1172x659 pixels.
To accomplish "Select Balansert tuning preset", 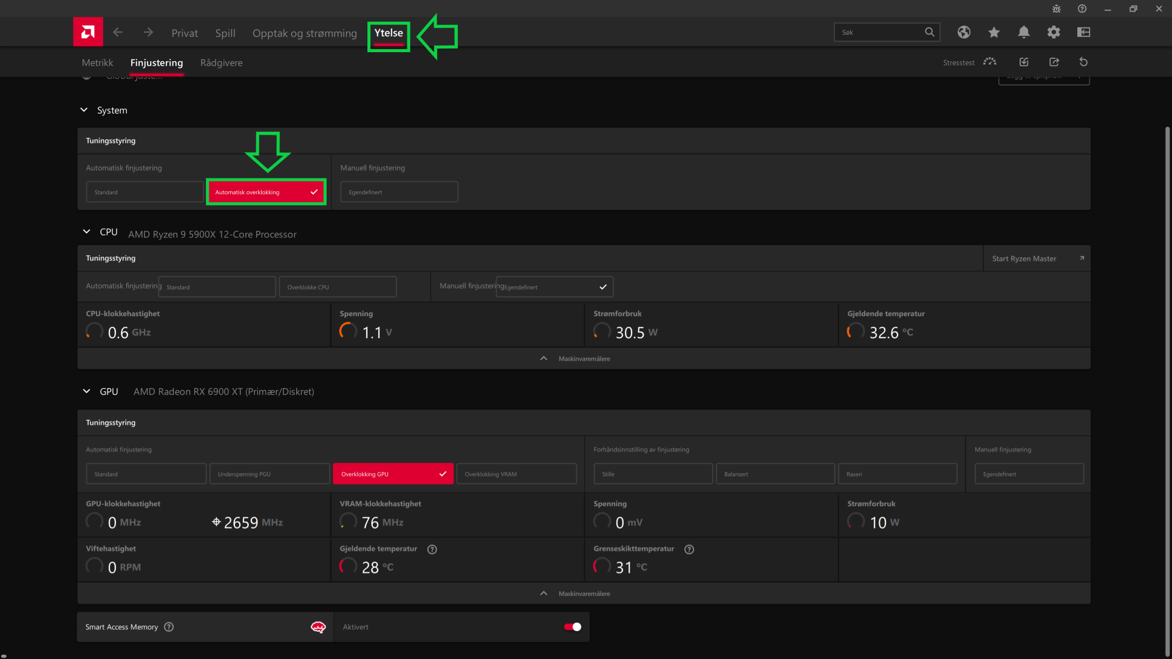I will point(775,474).
